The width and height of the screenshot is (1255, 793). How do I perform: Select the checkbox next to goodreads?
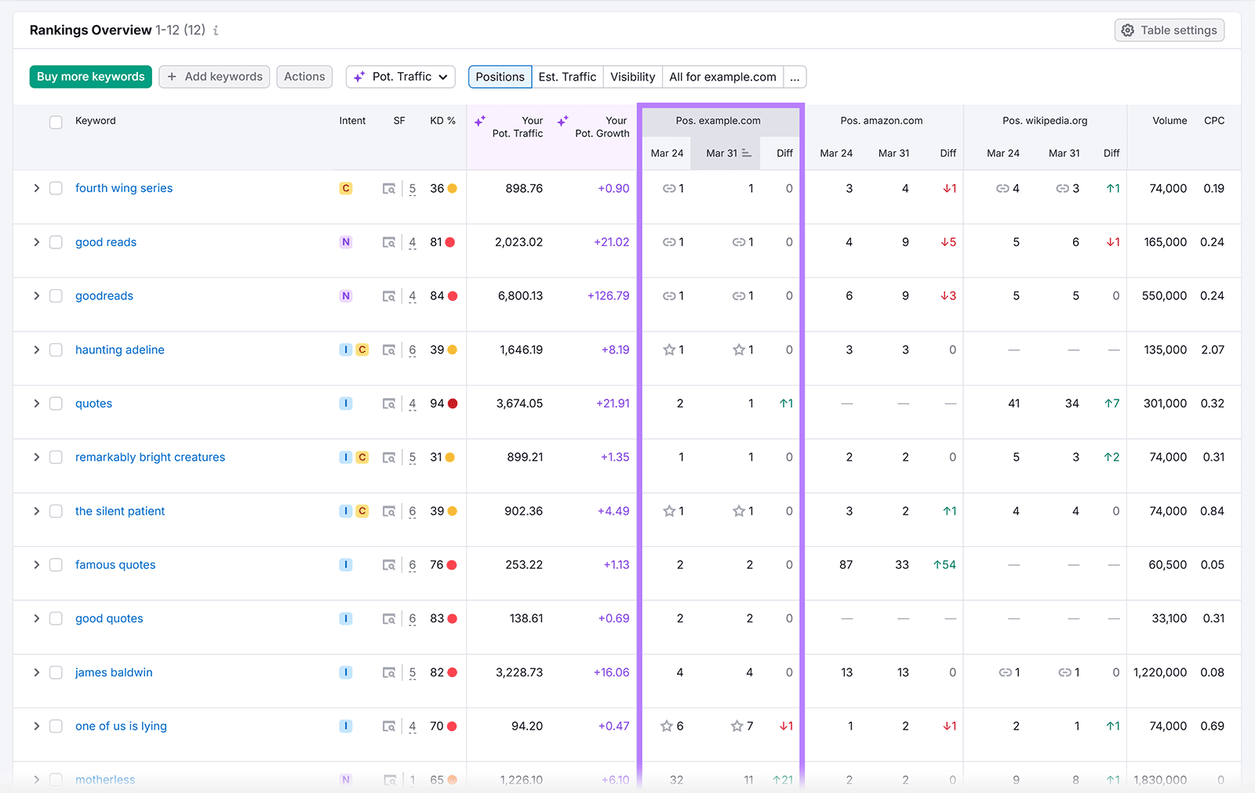(x=56, y=295)
